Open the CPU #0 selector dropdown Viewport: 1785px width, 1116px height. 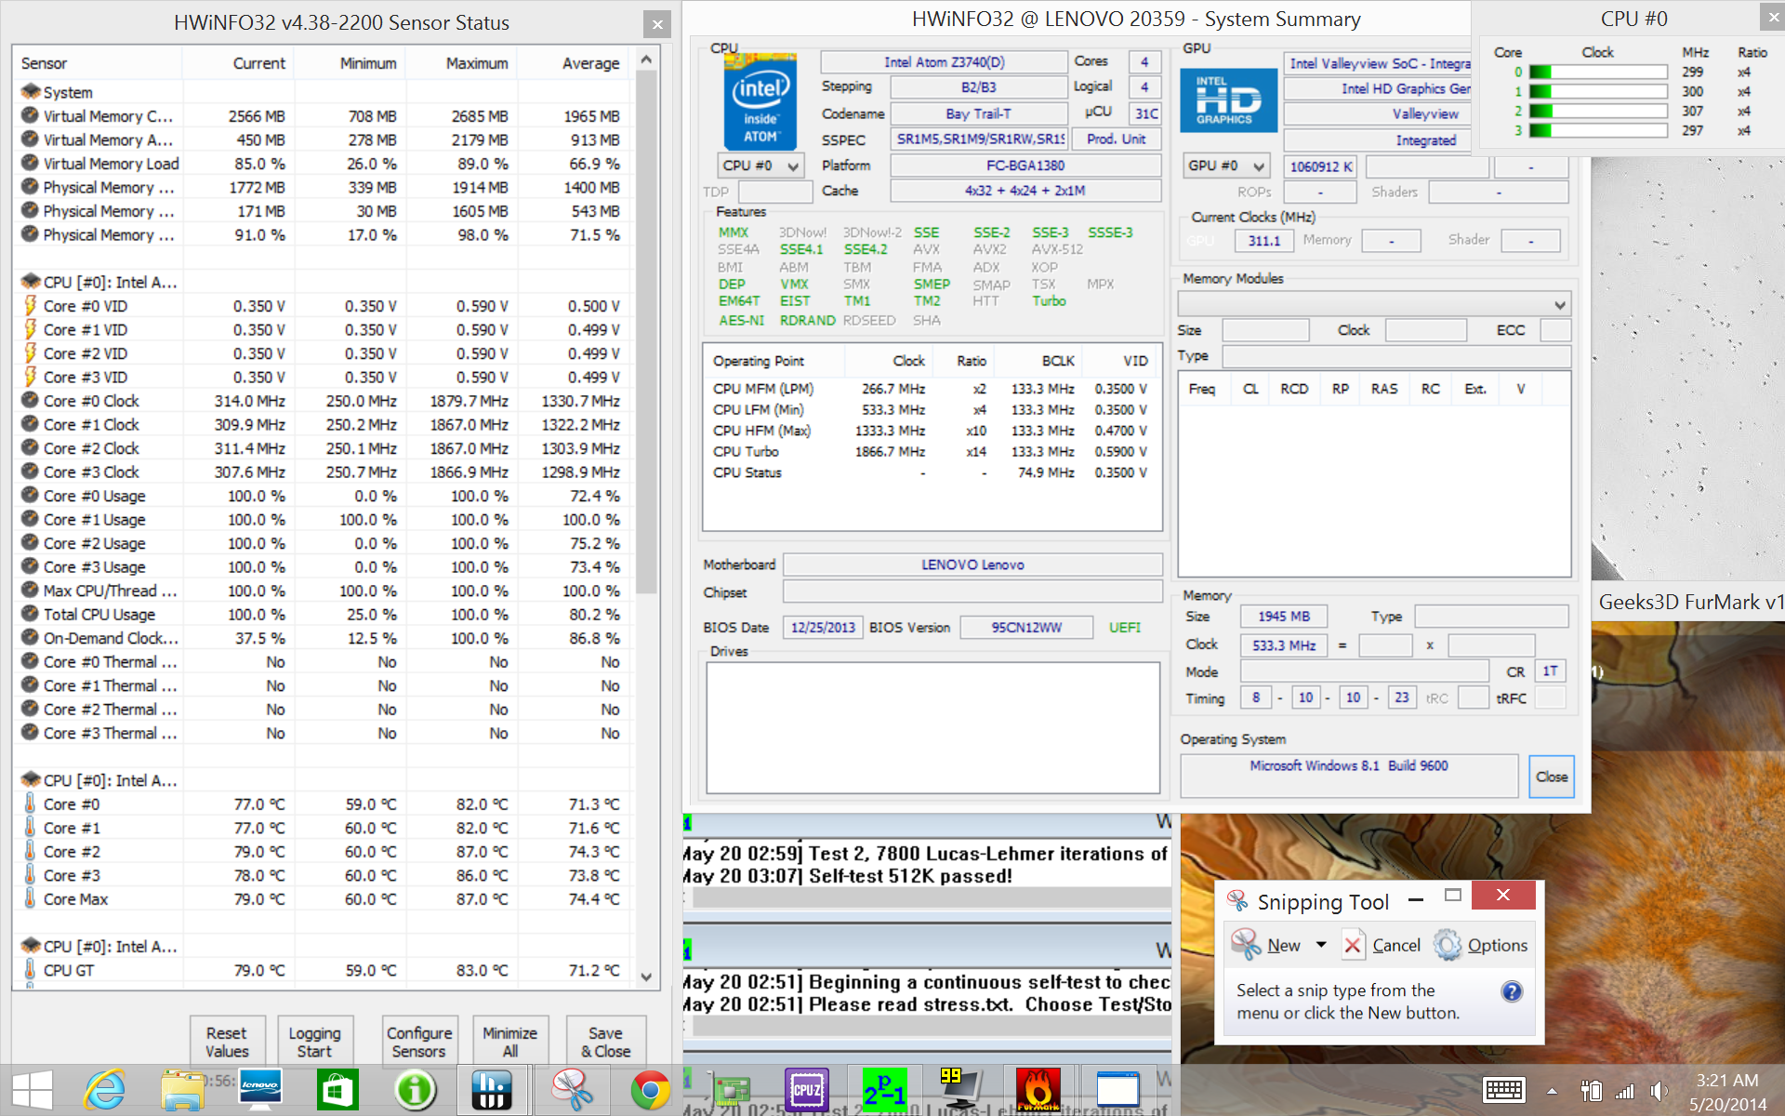[760, 166]
